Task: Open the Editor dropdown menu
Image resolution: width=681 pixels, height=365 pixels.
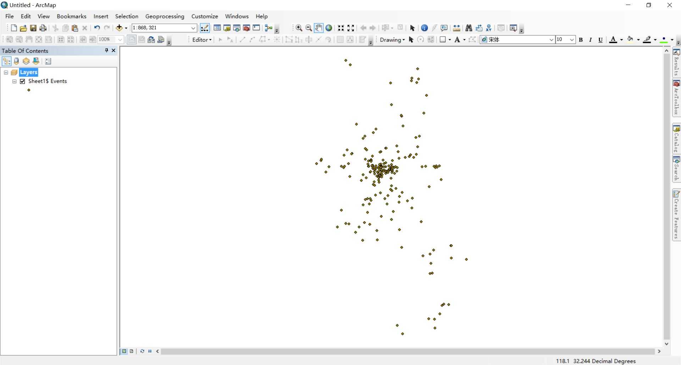Action: point(202,40)
